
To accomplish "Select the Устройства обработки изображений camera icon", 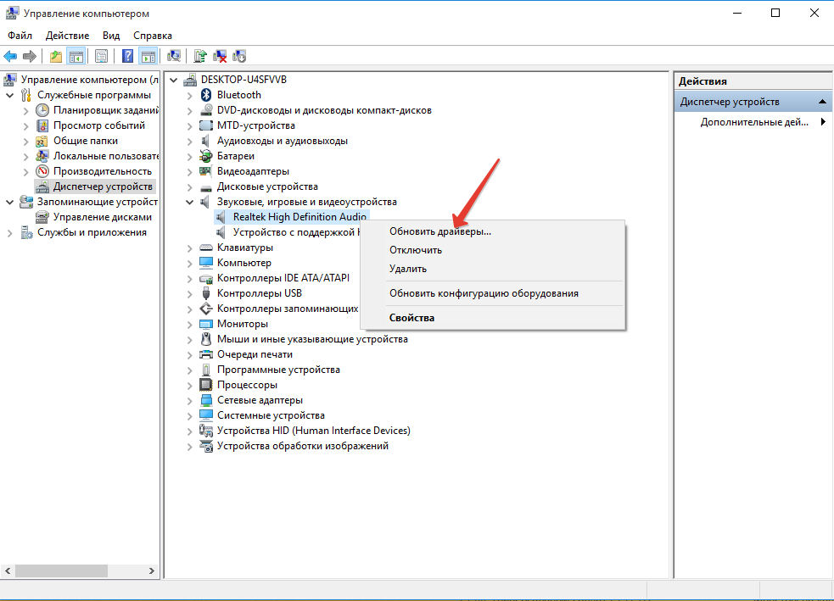I will pyautogui.click(x=206, y=446).
